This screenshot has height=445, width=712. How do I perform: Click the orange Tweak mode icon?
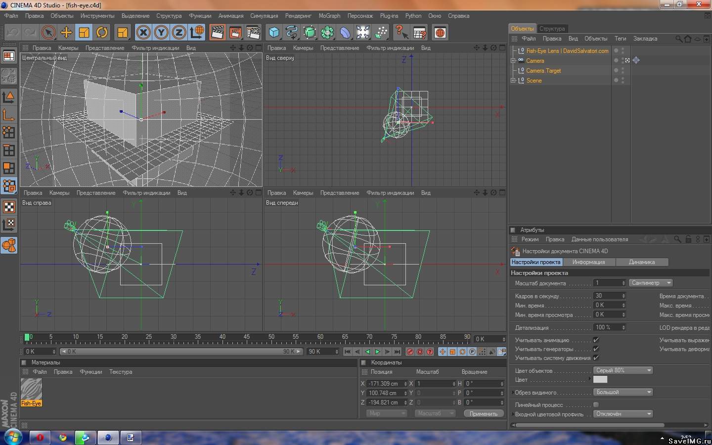tap(9, 245)
